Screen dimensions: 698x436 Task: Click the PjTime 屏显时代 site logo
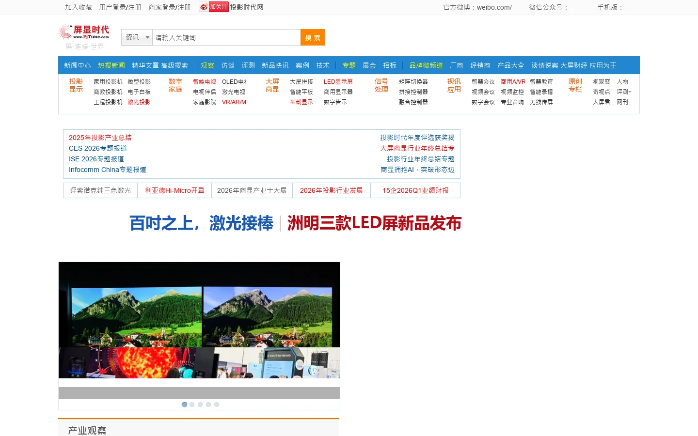click(x=84, y=32)
